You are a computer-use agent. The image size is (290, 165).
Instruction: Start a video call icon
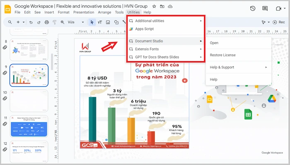pos(278,9)
